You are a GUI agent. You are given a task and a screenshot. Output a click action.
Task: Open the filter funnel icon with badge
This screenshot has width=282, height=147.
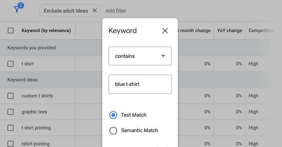18,8
